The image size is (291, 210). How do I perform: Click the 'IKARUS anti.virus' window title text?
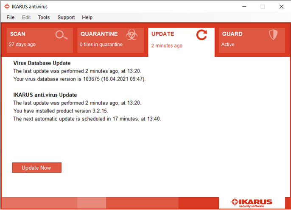point(30,7)
